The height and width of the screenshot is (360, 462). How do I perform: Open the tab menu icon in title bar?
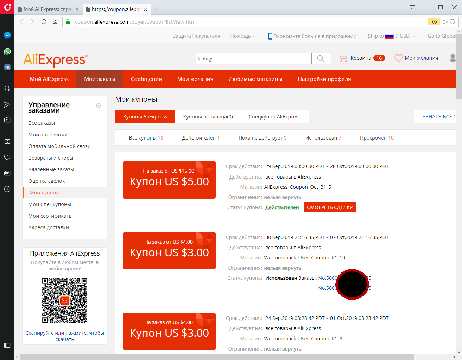click(x=412, y=7)
